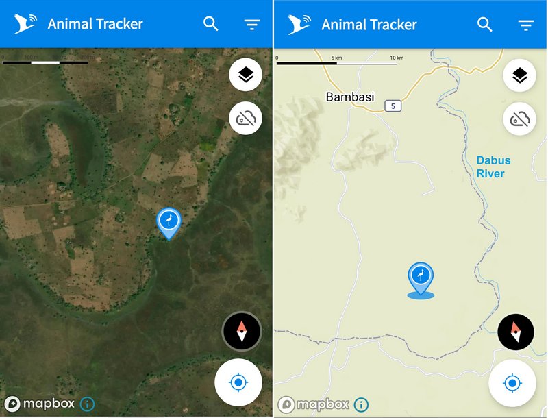This screenshot has height=418, width=548.
Task: Open filter menu on the satellite view
Action: (x=251, y=25)
